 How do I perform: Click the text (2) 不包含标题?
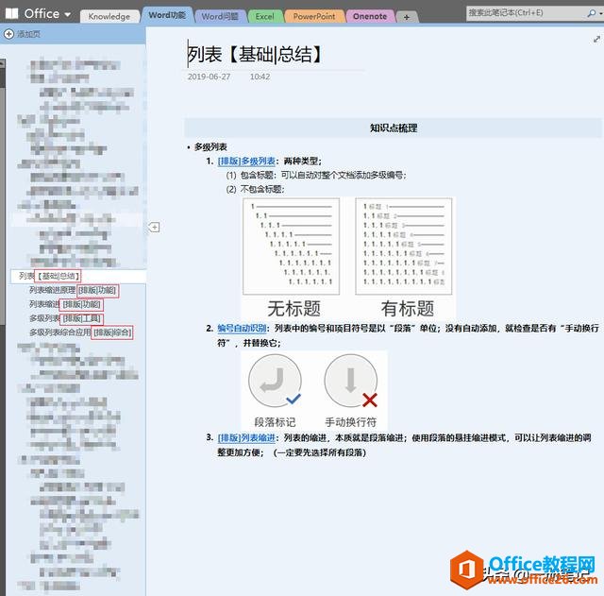click(x=255, y=189)
